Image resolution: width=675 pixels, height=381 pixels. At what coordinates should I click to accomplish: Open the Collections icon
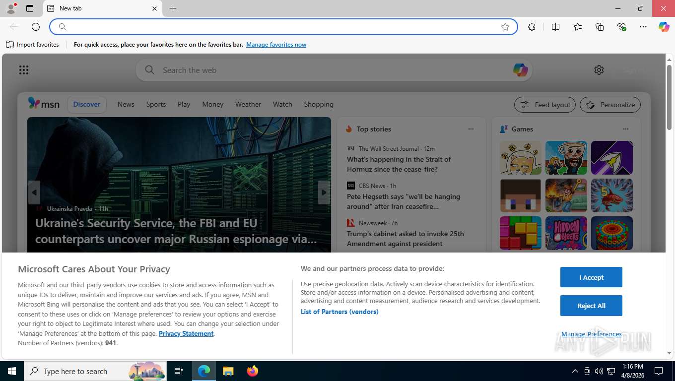600,27
